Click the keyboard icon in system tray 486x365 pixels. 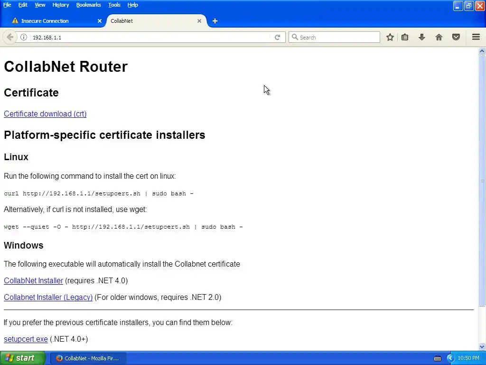(x=437, y=358)
